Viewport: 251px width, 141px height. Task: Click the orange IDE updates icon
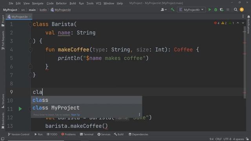242,9
